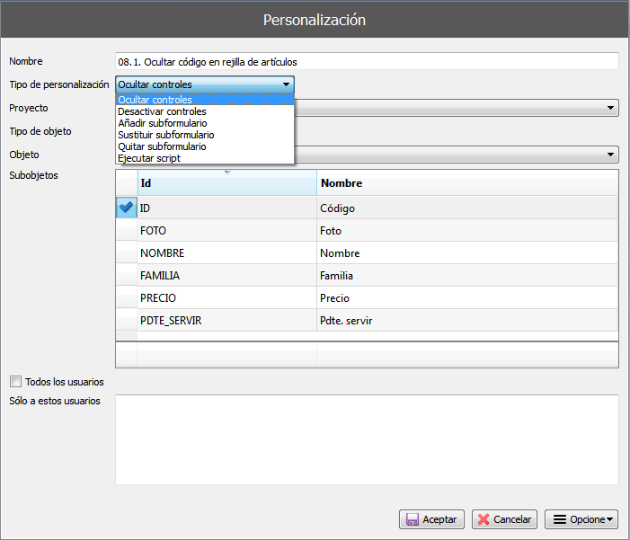Select the ID cell in first row

click(227, 208)
